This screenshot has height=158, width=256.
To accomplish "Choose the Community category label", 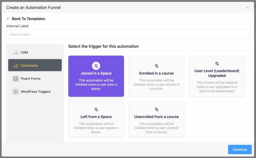I will click(x=29, y=66).
